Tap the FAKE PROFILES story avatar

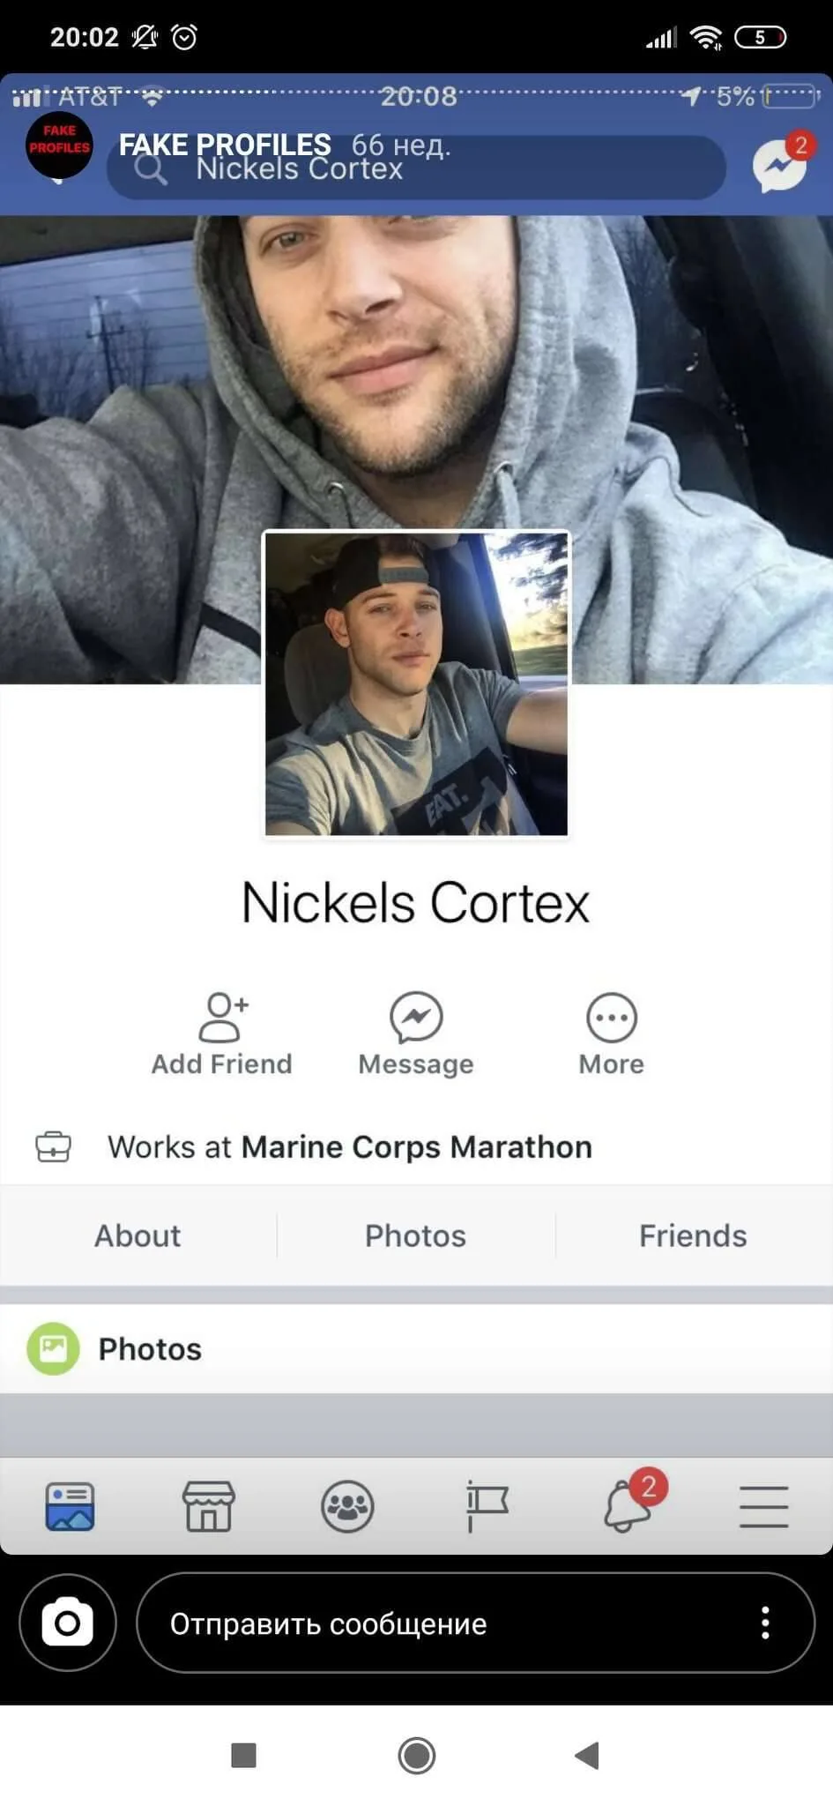coord(59,146)
